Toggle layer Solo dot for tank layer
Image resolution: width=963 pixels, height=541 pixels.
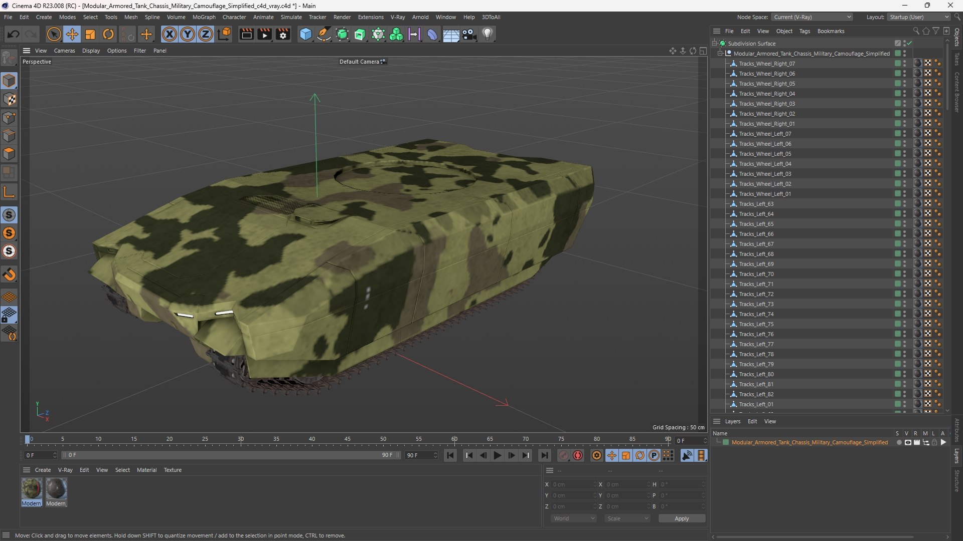pyautogui.click(x=899, y=442)
